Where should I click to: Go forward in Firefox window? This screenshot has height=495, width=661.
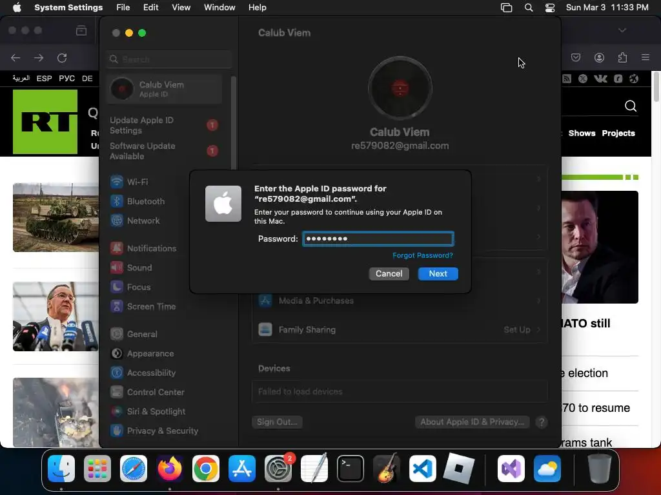tap(39, 57)
